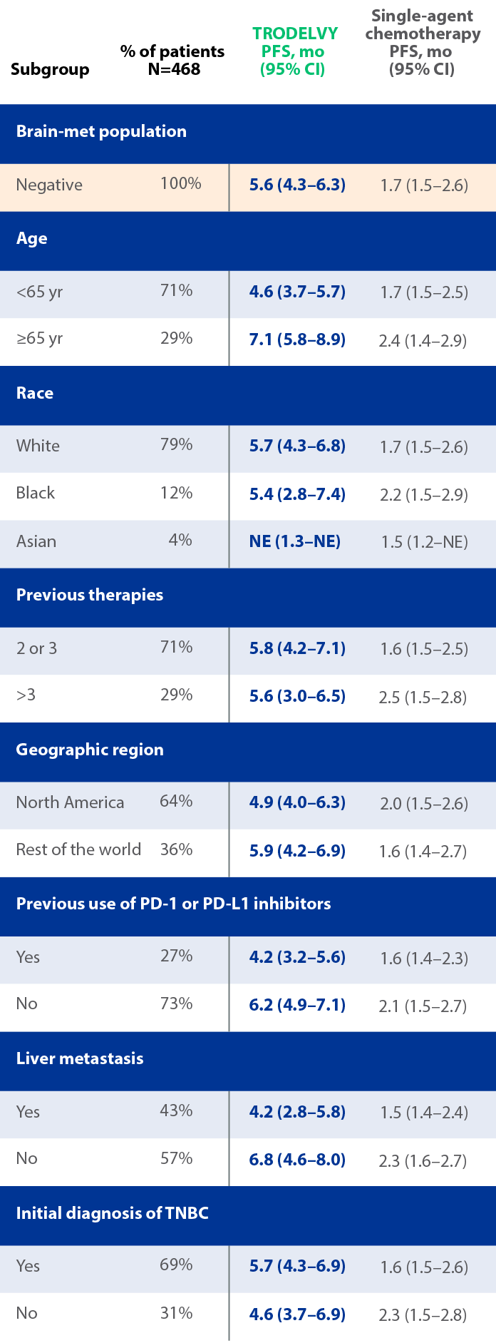Screen dimensions: 496x1343
Task: Click the ≥65 yr subgroup label
Action: (x=40, y=339)
